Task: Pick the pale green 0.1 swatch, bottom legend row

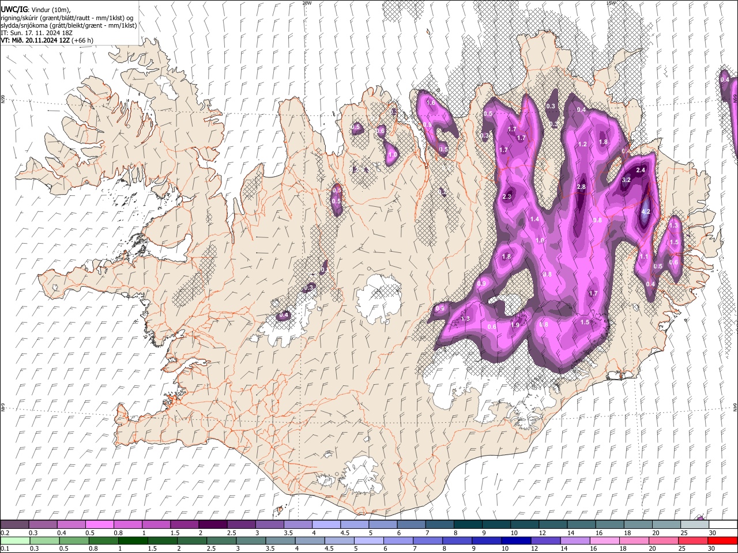Action: click(15, 541)
